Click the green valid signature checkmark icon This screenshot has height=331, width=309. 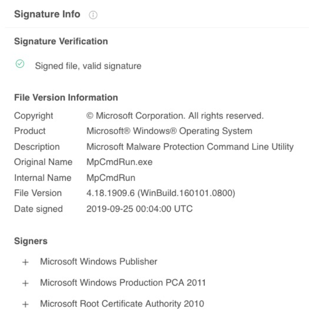tap(20, 65)
